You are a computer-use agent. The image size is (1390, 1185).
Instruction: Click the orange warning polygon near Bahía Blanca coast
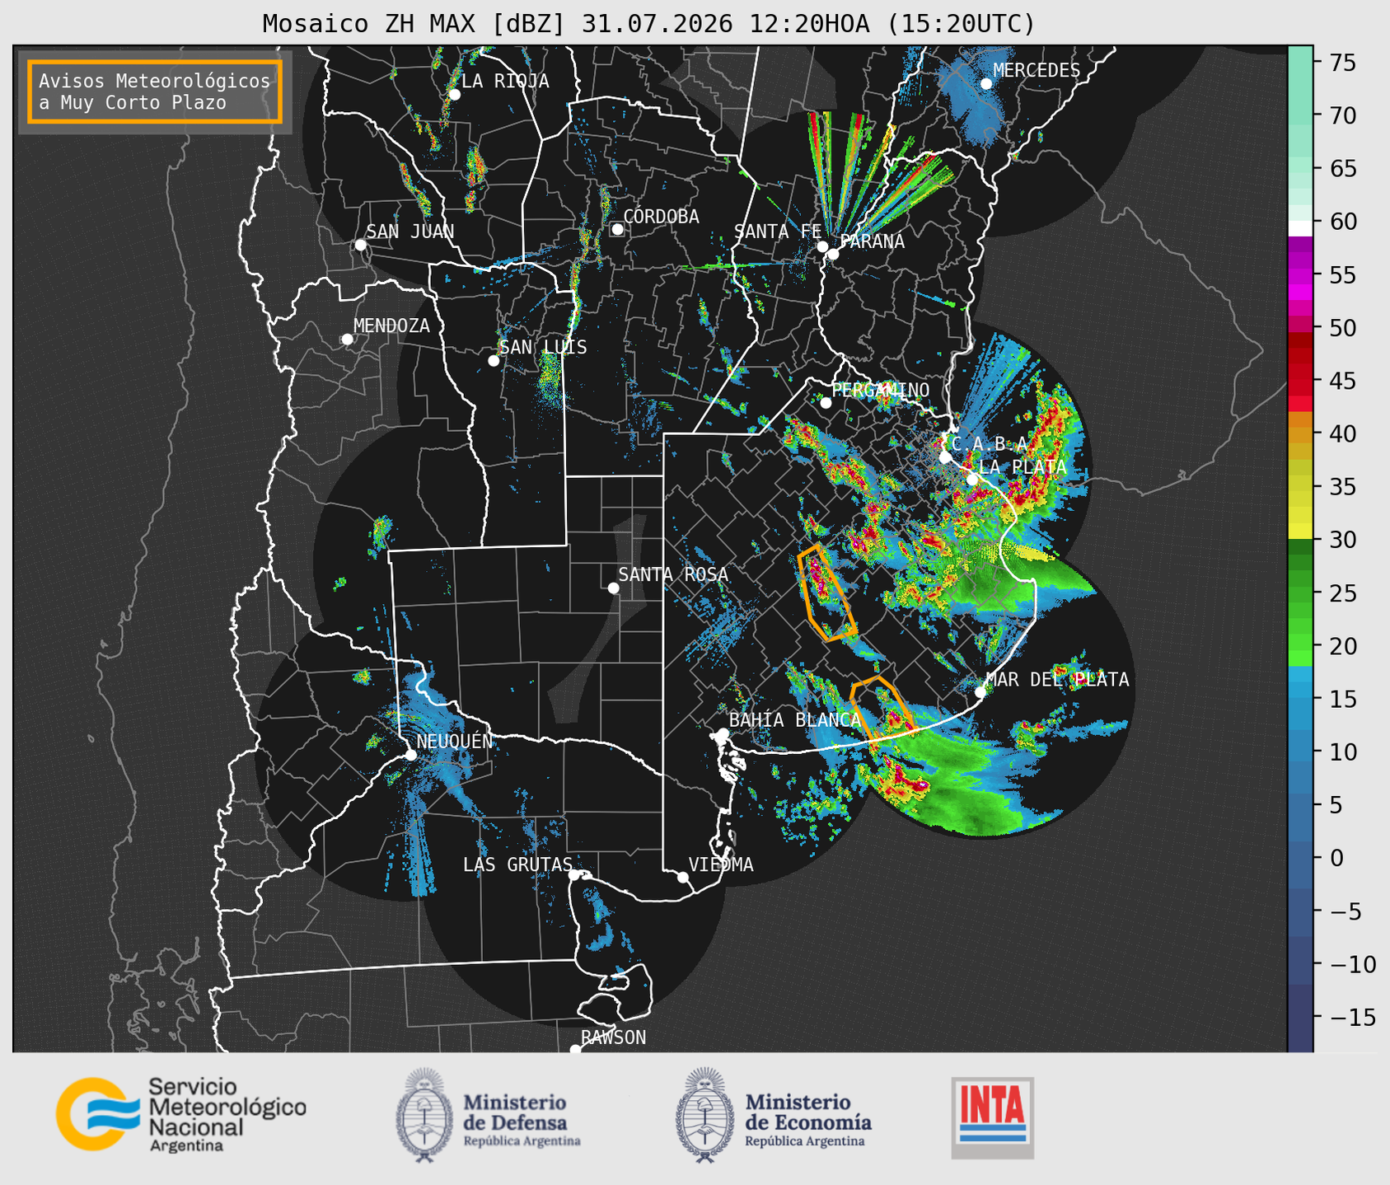[882, 708]
